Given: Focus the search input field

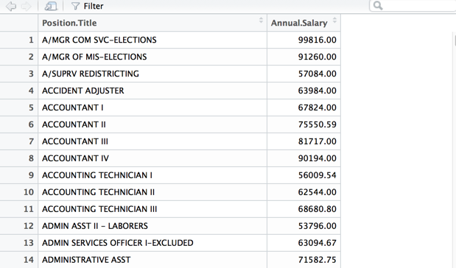Looking at the screenshot, I should click(413, 6).
